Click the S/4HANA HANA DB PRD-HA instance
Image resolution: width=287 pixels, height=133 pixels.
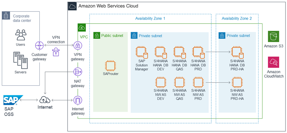(x=237, y=52)
